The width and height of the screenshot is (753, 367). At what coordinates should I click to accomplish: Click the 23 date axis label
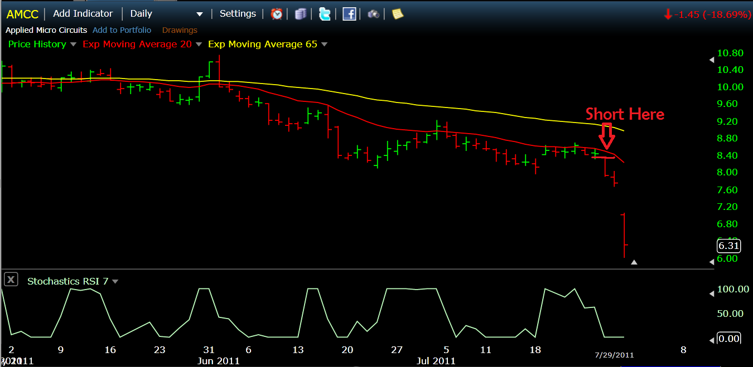160,350
